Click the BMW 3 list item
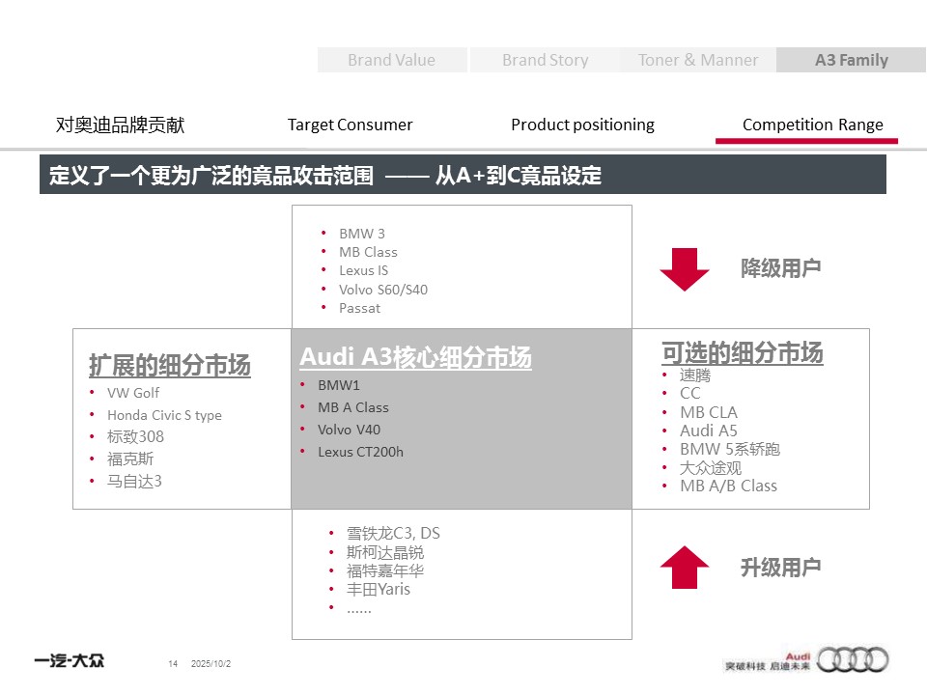Image resolution: width=927 pixels, height=695 pixels. [362, 234]
